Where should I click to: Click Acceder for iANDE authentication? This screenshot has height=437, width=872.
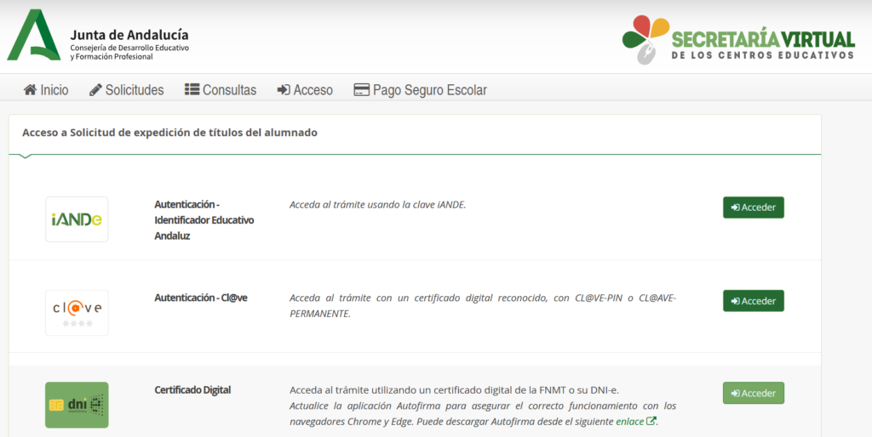[753, 207]
